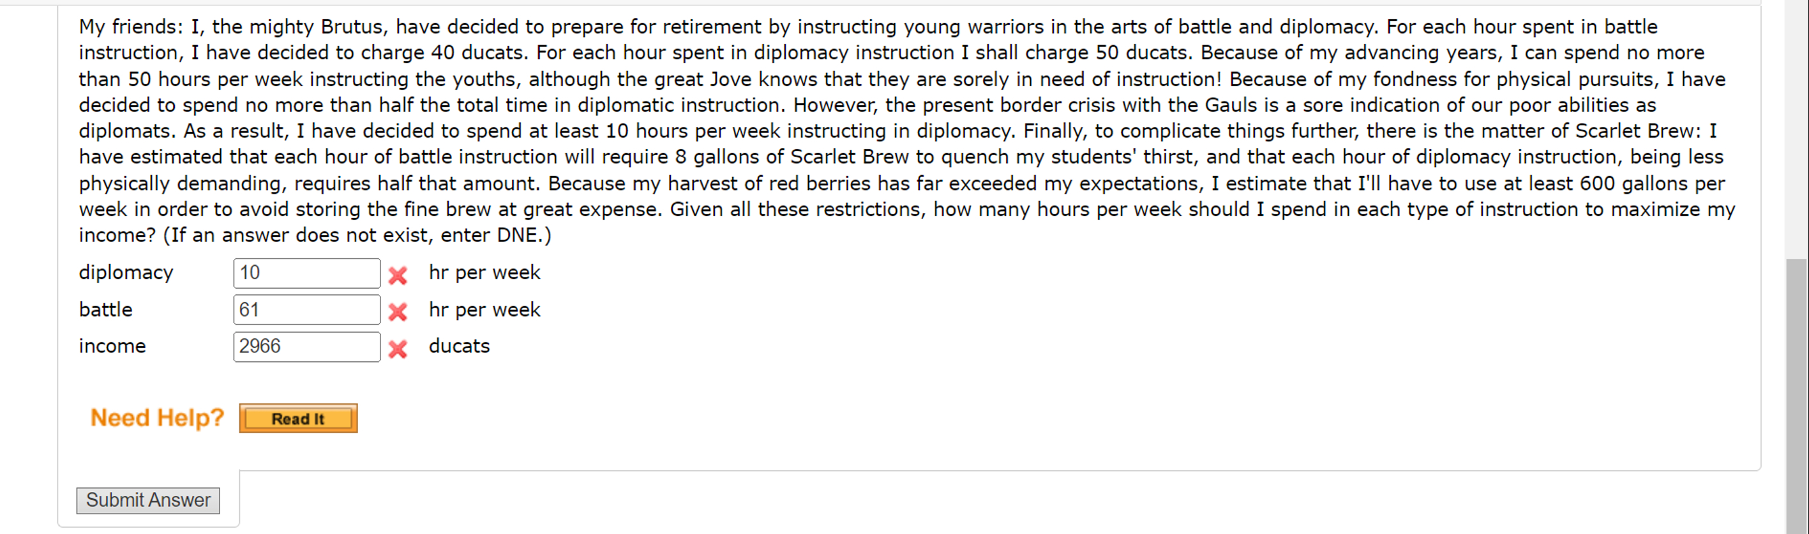Click the 'hr per week' label next to battle
This screenshot has height=534, width=1809.
tap(484, 309)
